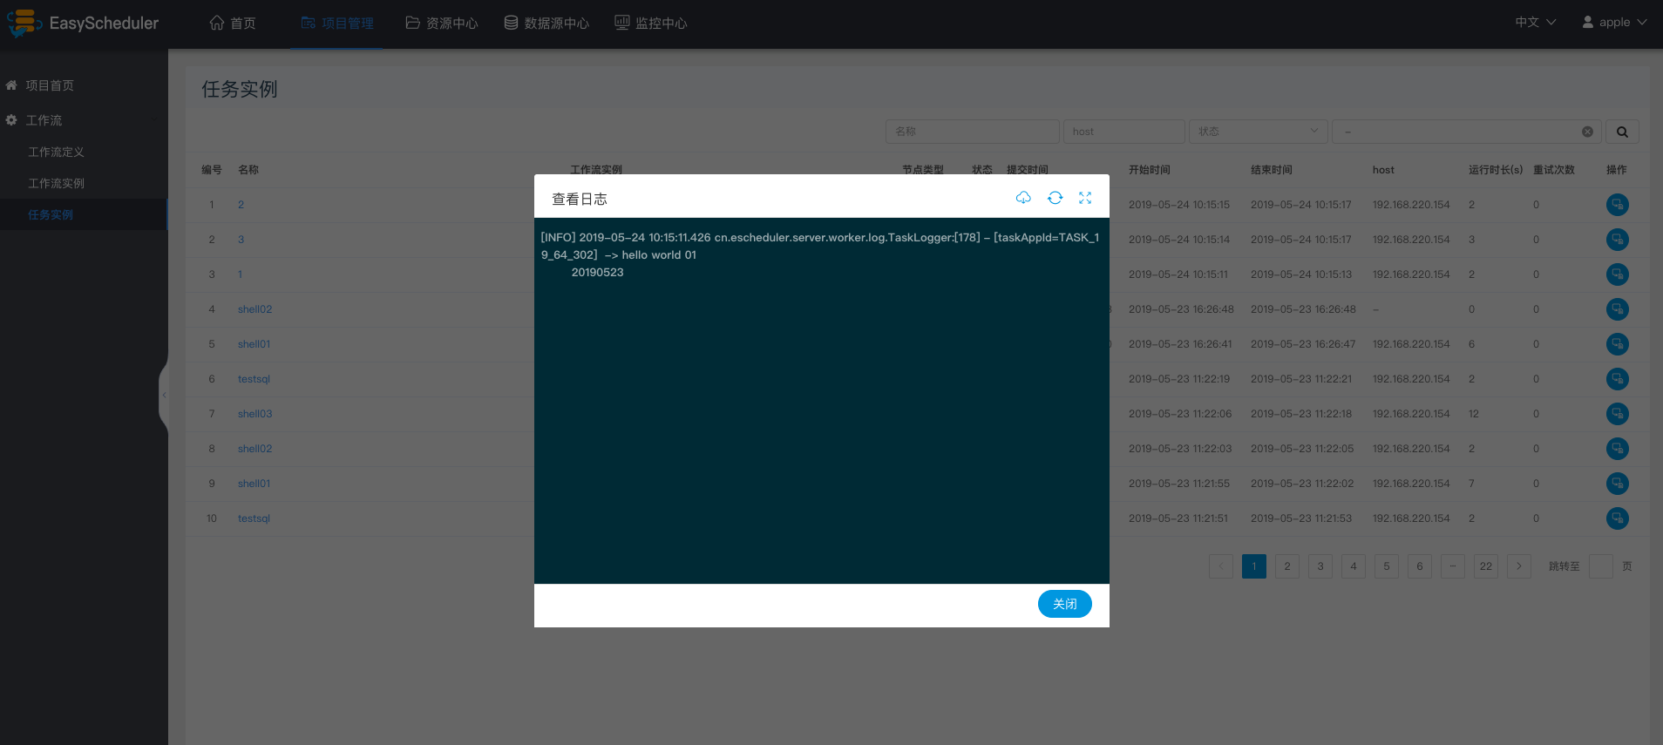The width and height of the screenshot is (1663, 745).
Task: Download the log using the cloud icon
Action: coord(1023,198)
